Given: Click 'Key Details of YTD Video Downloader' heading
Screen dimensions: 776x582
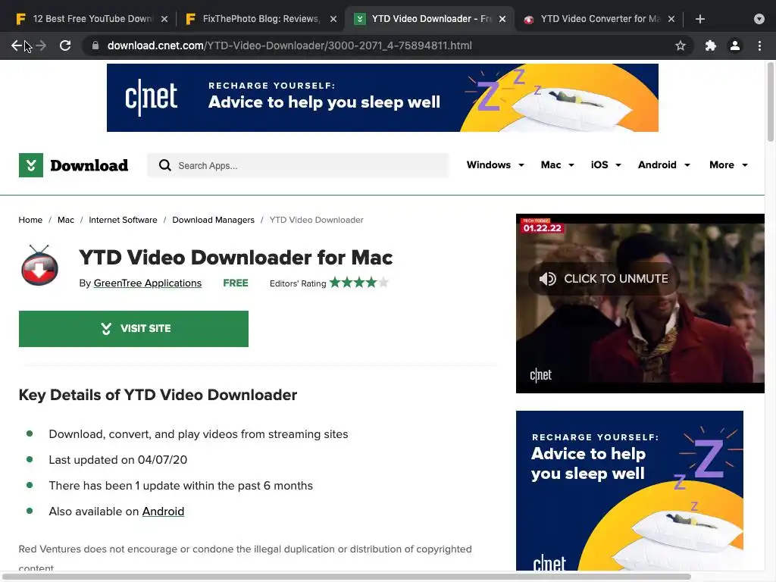Looking at the screenshot, I should point(158,395).
